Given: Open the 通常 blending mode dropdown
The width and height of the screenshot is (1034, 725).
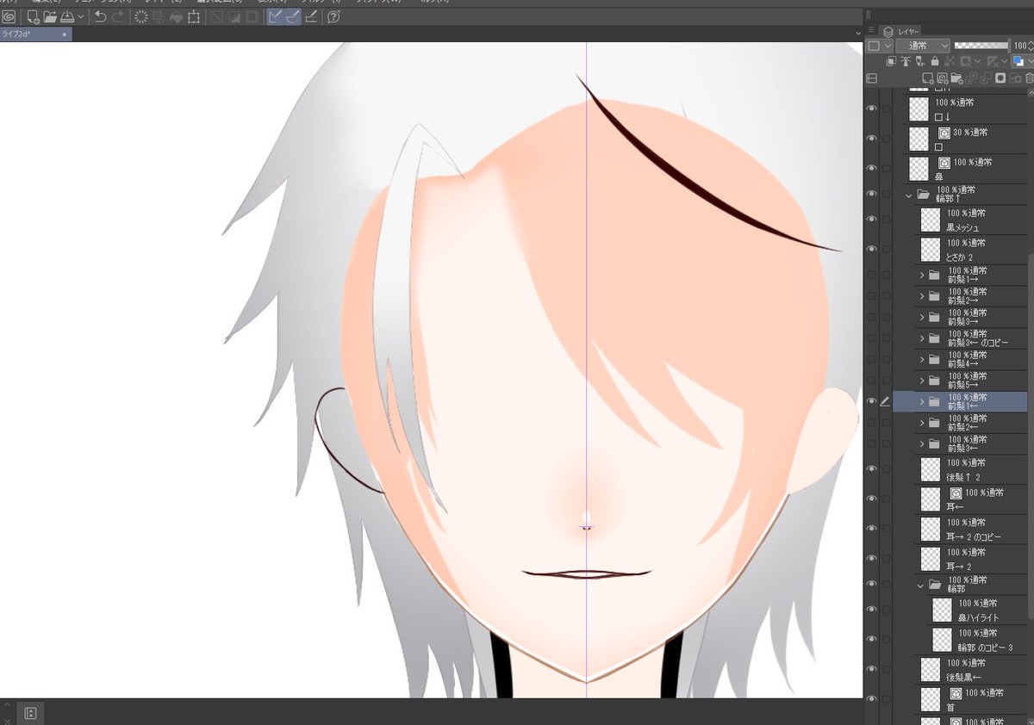Looking at the screenshot, I should 923,46.
